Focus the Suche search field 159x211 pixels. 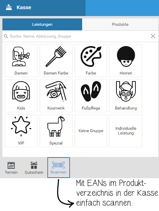[77, 36]
